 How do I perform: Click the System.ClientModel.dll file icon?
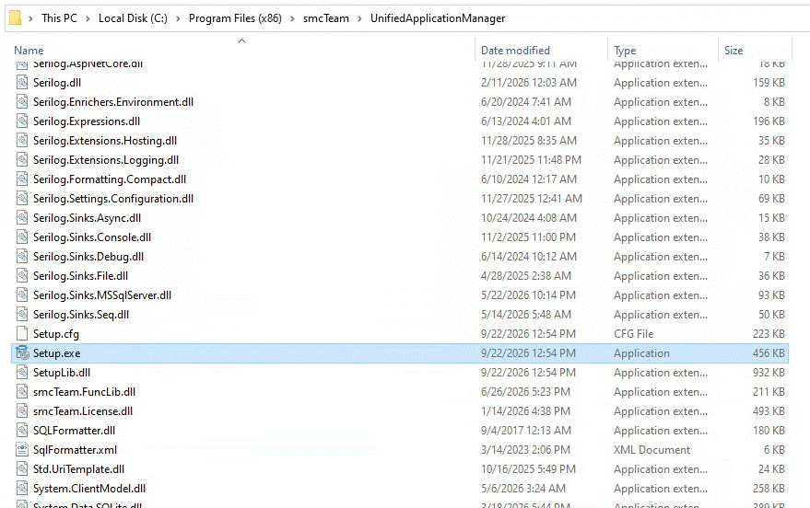click(22, 489)
